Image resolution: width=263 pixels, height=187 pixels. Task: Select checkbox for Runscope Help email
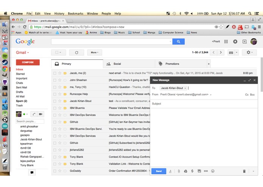54,94
